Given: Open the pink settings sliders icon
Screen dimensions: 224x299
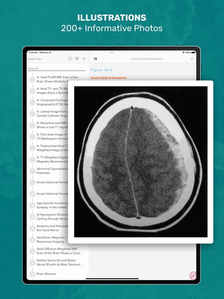Looking at the screenshot, I should (193, 275).
